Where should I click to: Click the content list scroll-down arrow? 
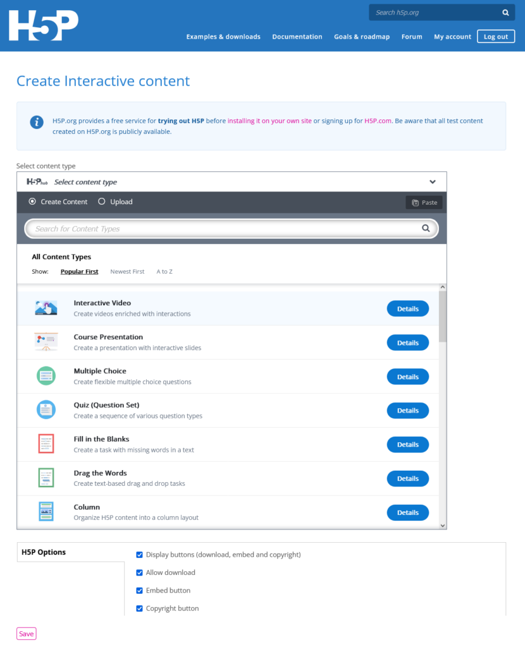443,525
